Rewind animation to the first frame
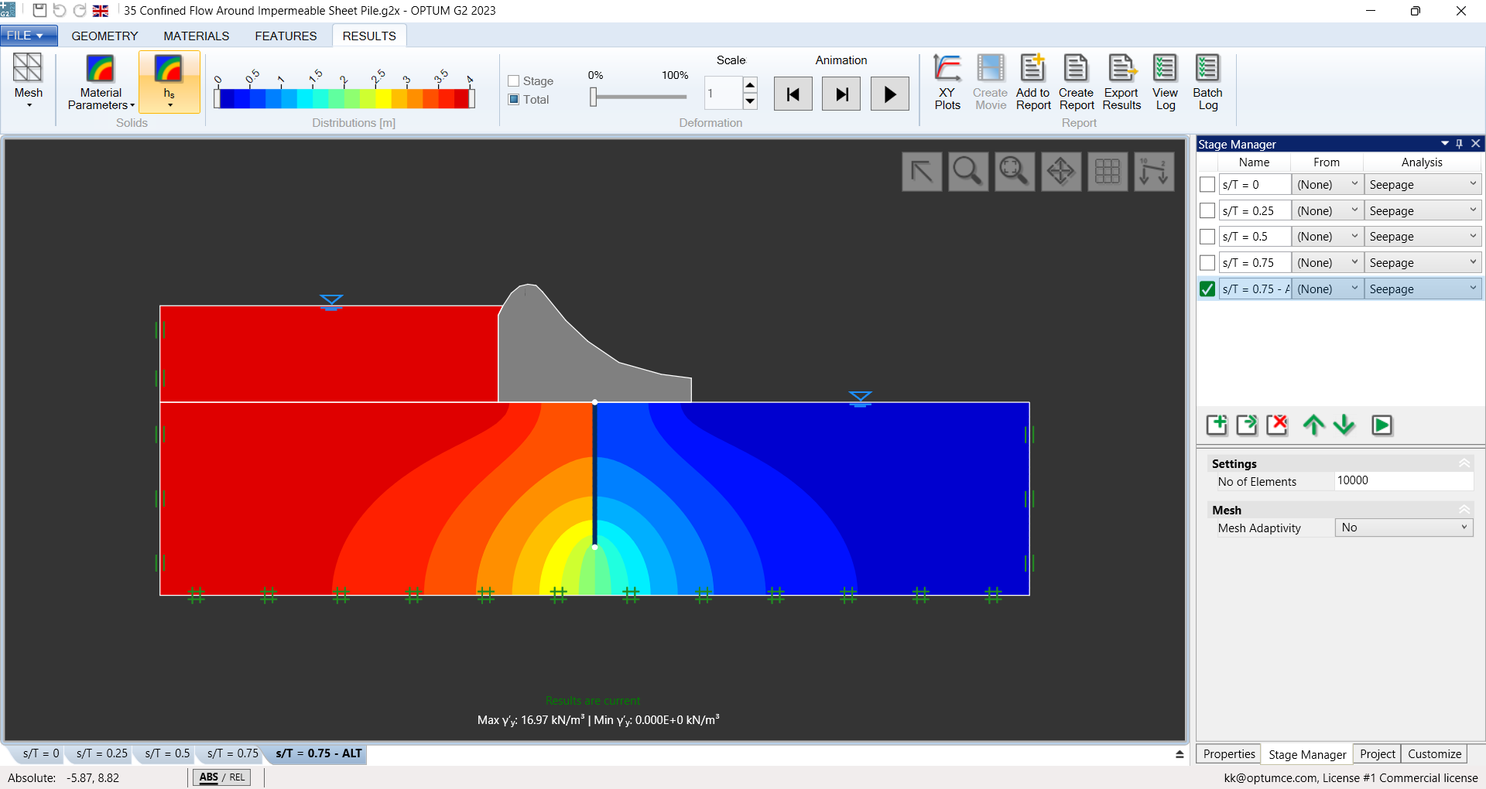1486x789 pixels. (793, 94)
